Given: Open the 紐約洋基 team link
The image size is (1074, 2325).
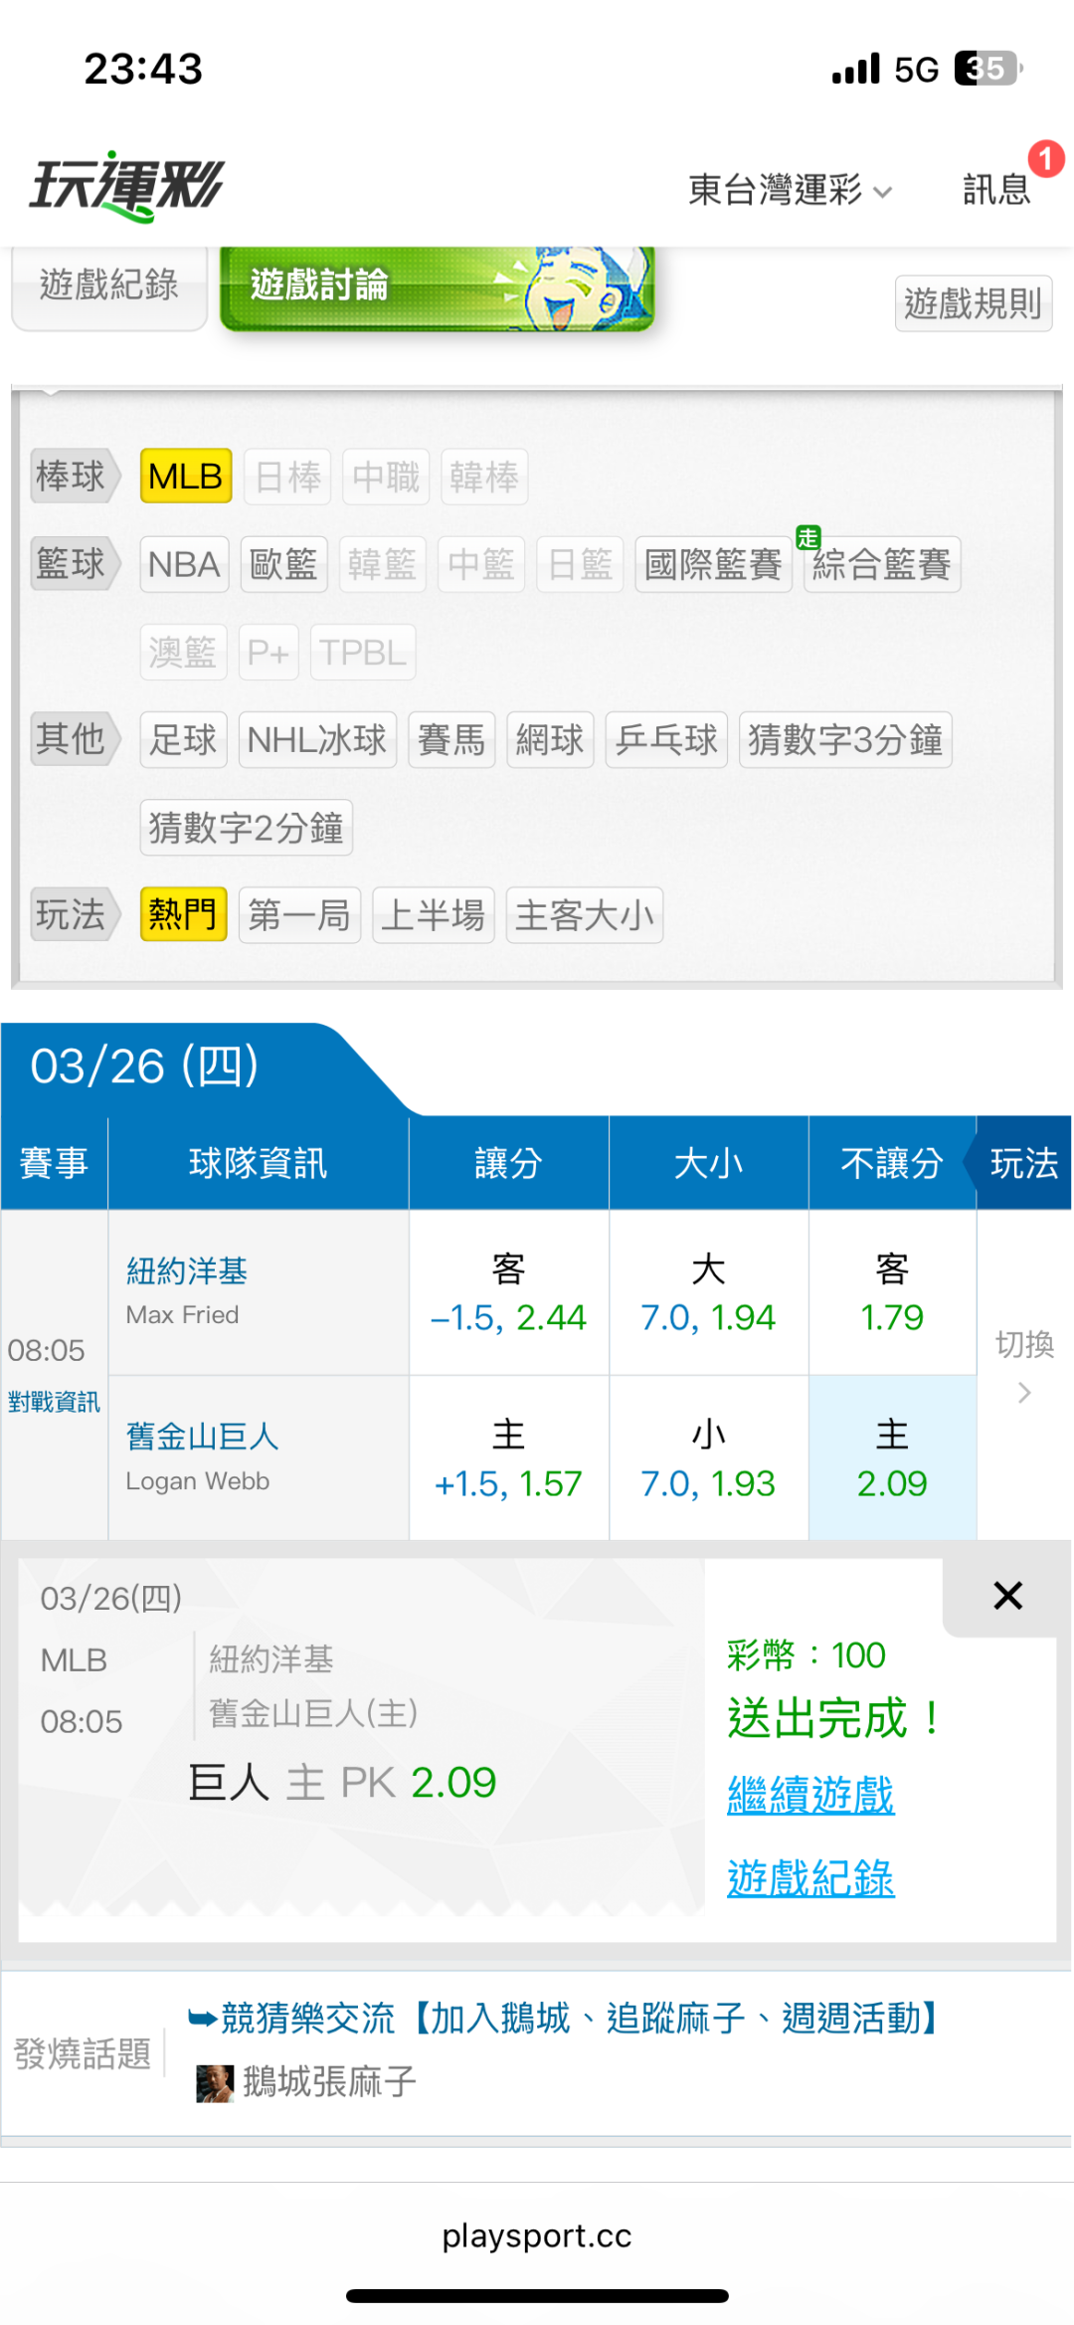Looking at the screenshot, I should coord(187,1270).
